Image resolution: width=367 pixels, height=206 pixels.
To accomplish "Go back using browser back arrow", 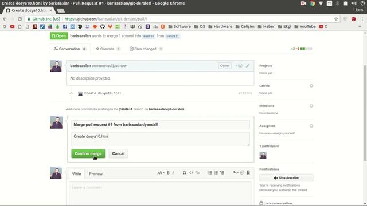I will 5,19.
